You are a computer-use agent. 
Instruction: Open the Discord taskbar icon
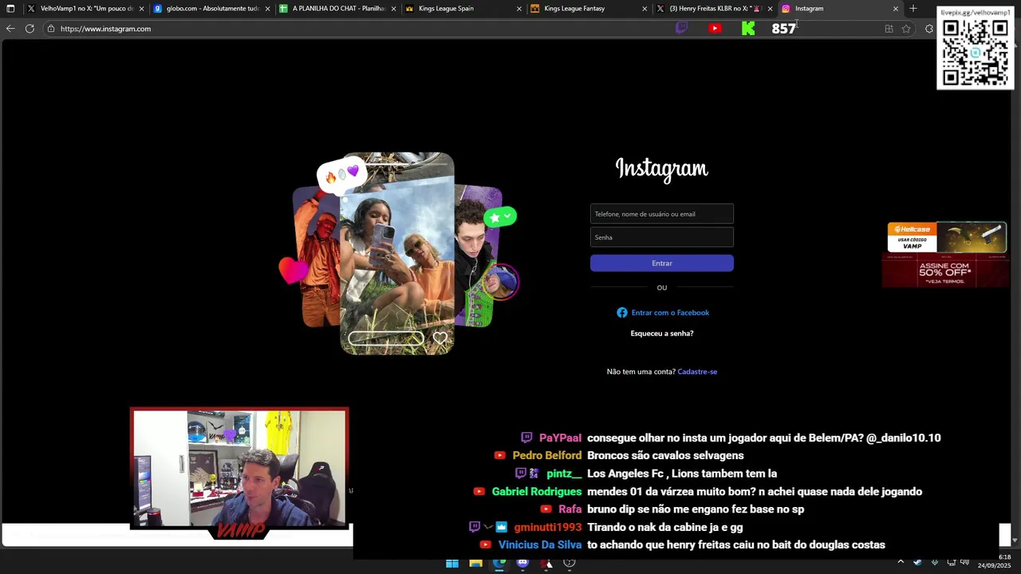522,563
